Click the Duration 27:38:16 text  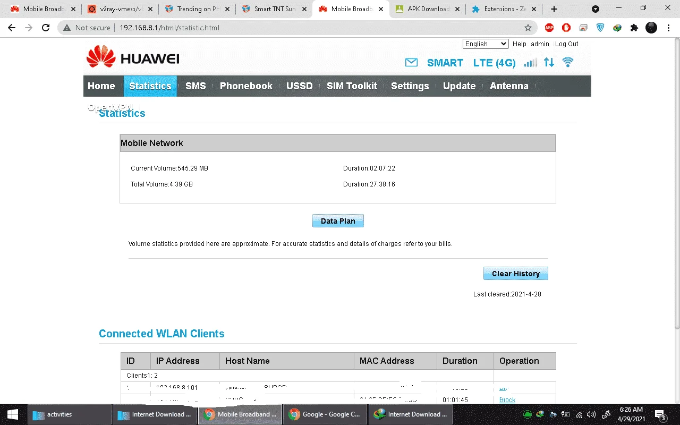[369, 184]
